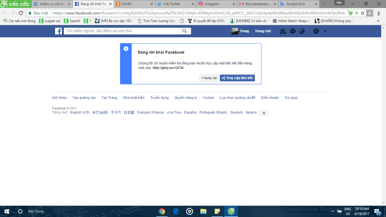Switch to the 'nhiệm vụ của tôi' tab
Image resolution: width=386 pixels, height=217 pixels.
tap(51, 4)
